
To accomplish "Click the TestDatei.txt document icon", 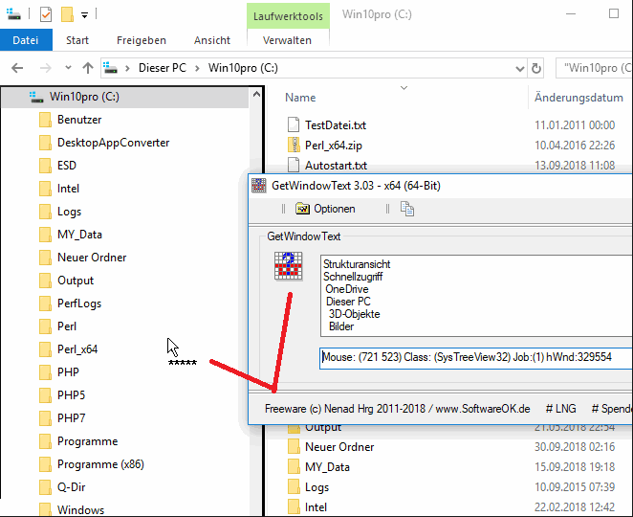I will [x=294, y=124].
